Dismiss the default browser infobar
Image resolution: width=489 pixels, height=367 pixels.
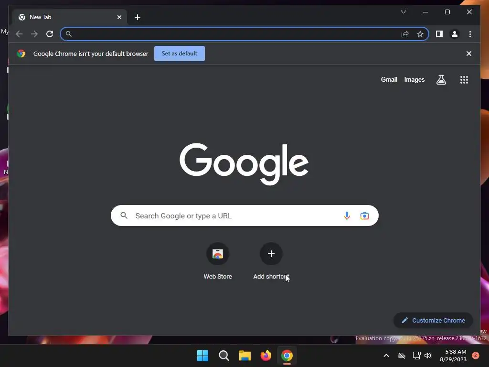(x=469, y=54)
